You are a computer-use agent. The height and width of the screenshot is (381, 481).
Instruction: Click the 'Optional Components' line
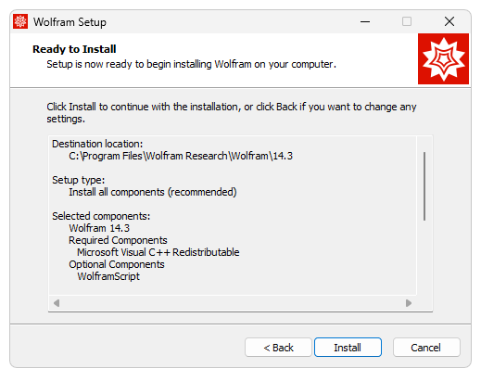coord(117,264)
